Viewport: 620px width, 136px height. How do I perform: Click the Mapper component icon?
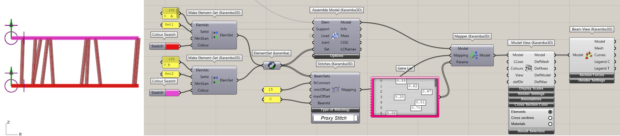coord(474,55)
